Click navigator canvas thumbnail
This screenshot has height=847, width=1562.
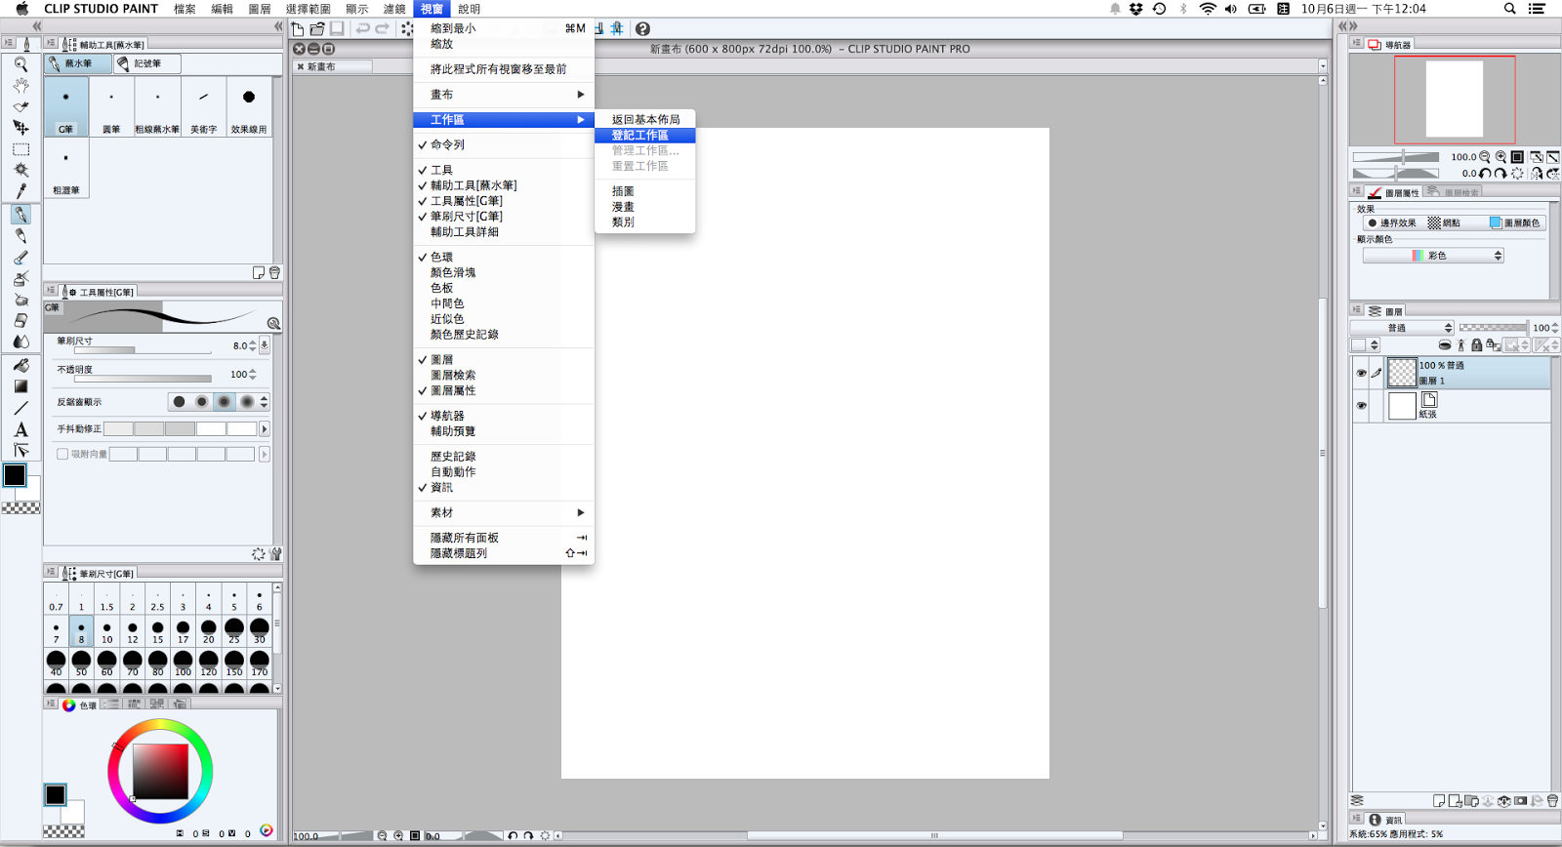coord(1455,99)
